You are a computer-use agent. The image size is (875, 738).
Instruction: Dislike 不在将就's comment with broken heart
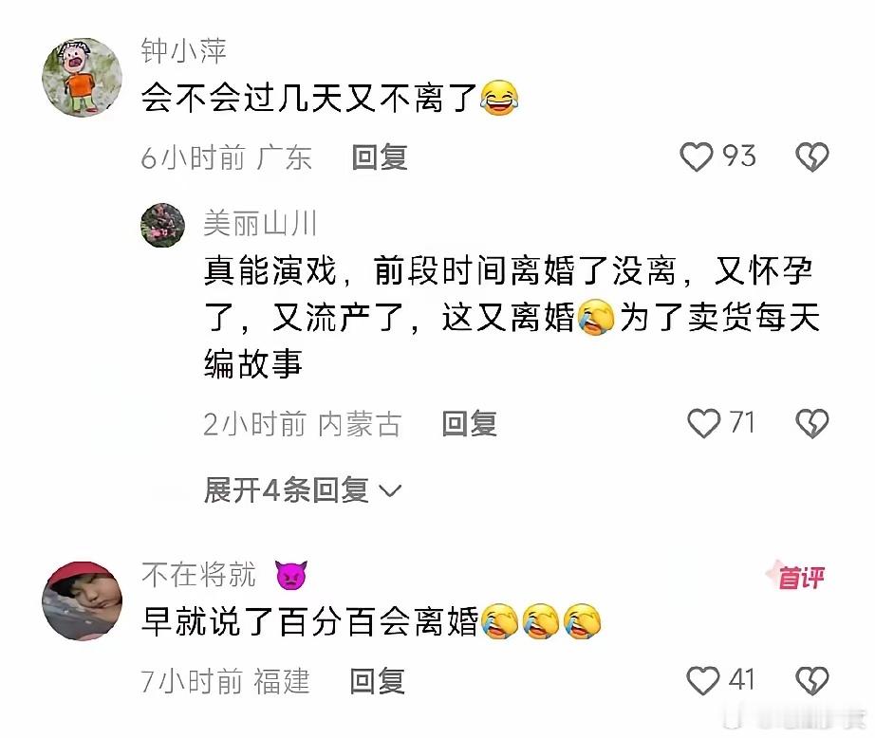click(811, 680)
